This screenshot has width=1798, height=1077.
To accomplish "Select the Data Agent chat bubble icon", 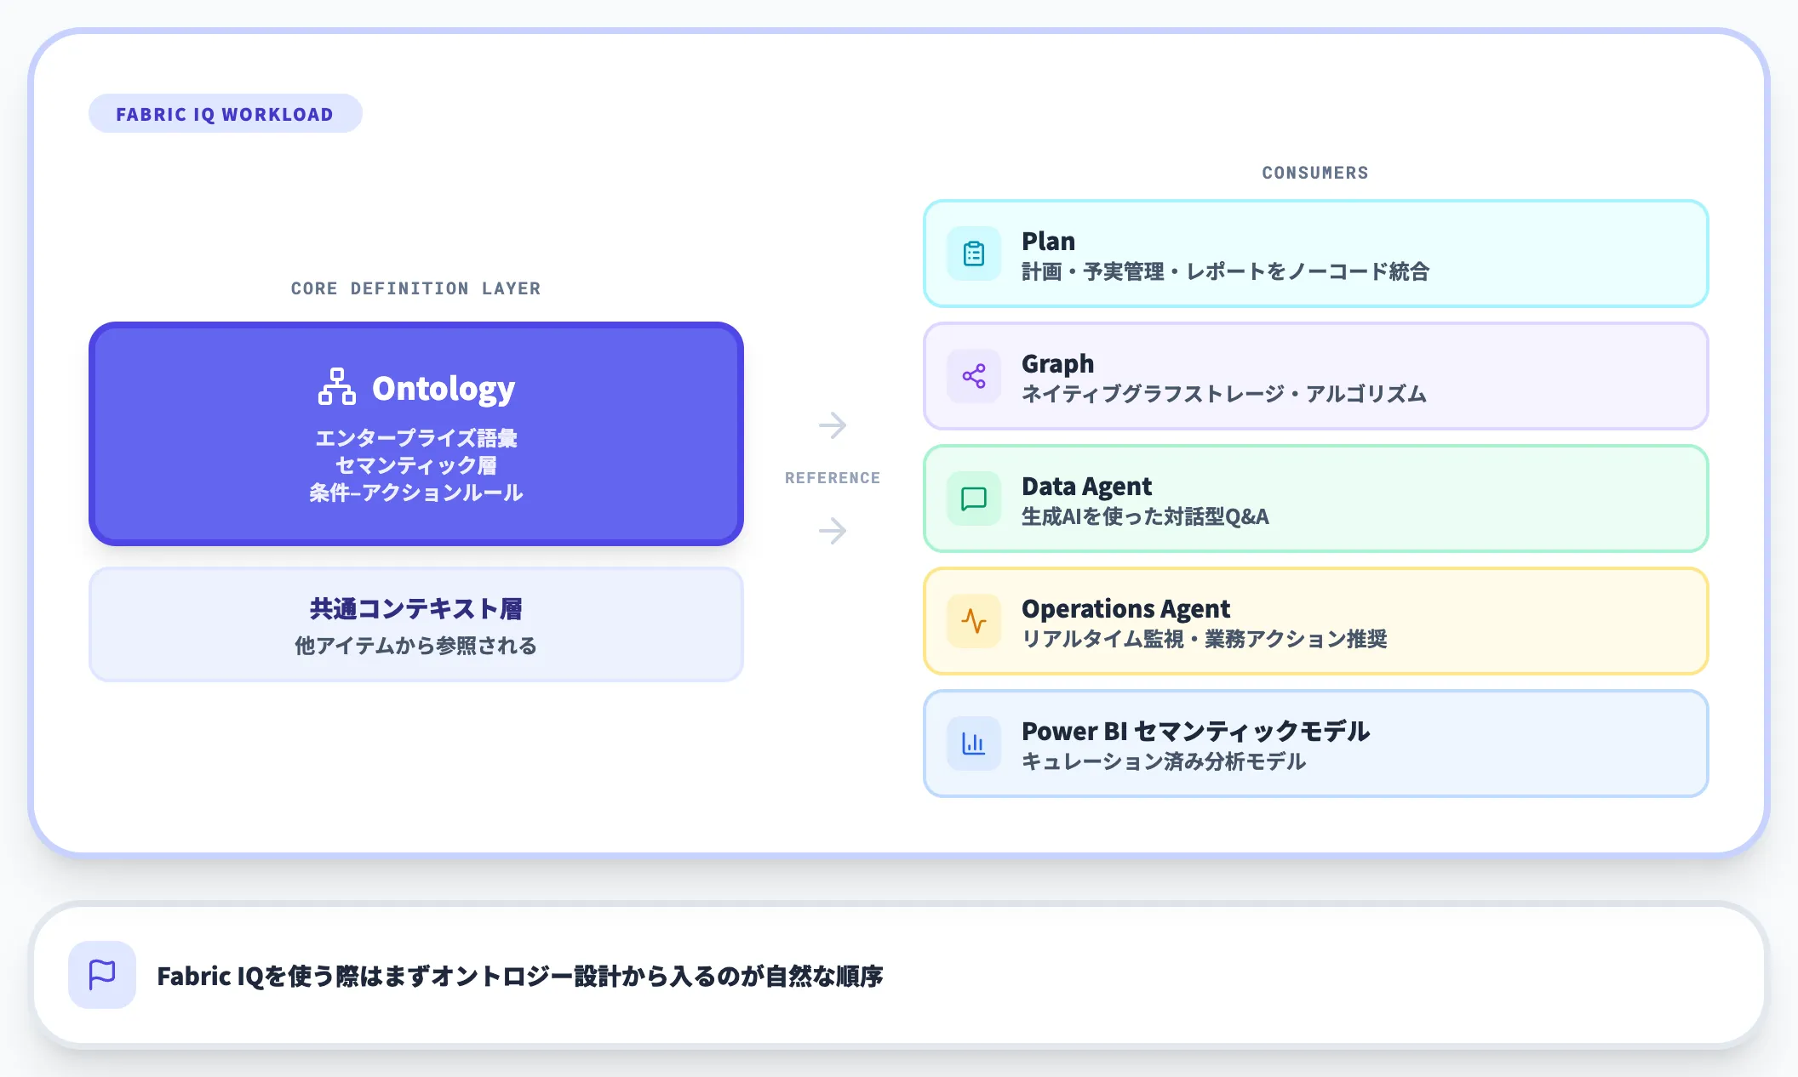I will (972, 498).
